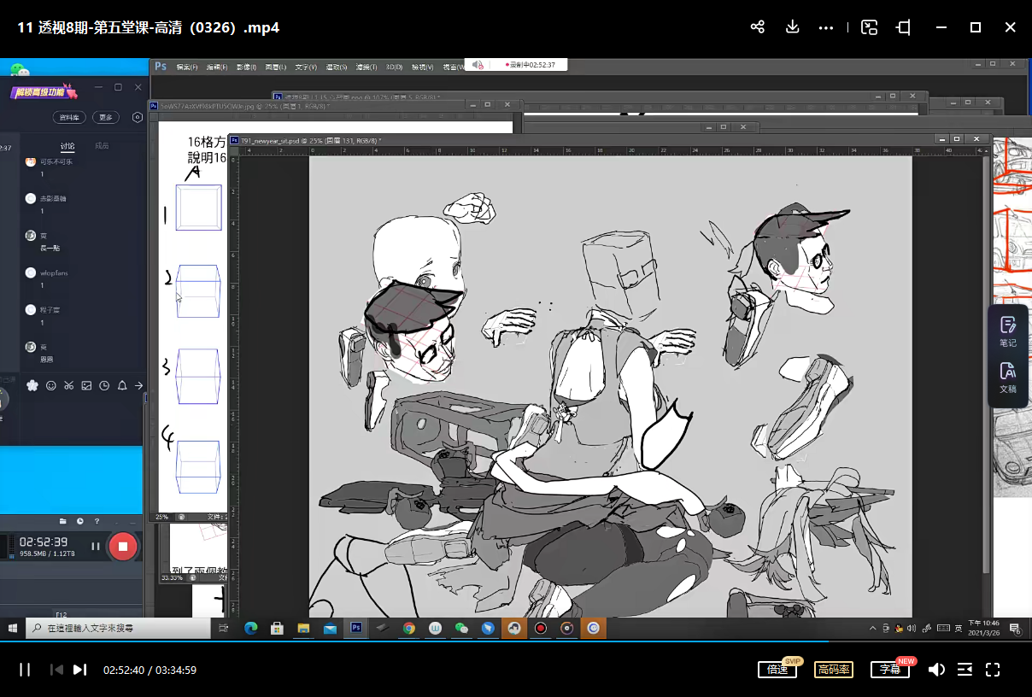Open the Windows Start menu
The image size is (1032, 697).
[x=13, y=628]
